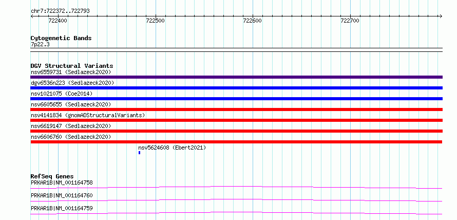
Task: Select the red nsv6606760 variant bar
Action: tap(236, 142)
